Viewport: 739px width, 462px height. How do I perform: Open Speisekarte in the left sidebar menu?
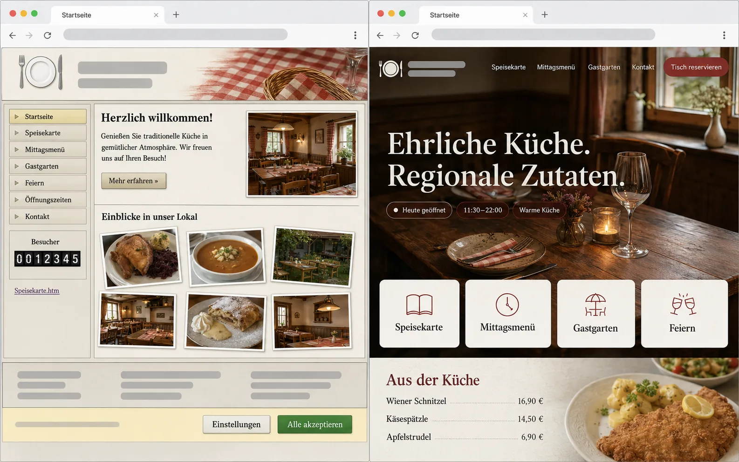pos(48,133)
